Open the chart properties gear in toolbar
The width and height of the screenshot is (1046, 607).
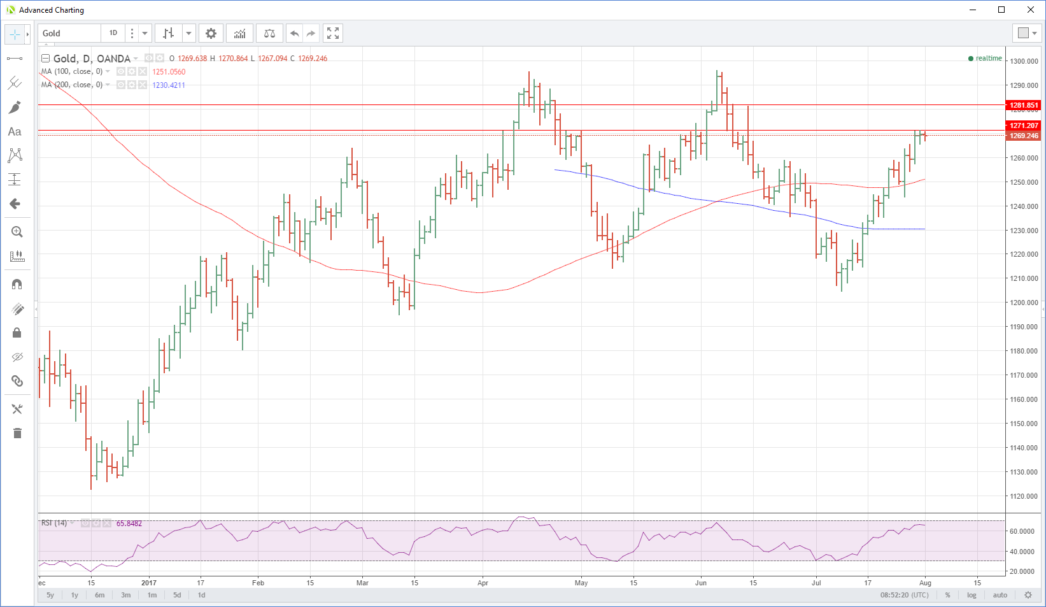pyautogui.click(x=211, y=33)
